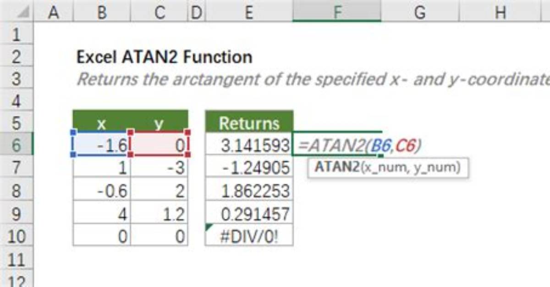550x287 pixels.
Task: Click the green 'Returns' header cell
Action: pyautogui.click(x=249, y=122)
